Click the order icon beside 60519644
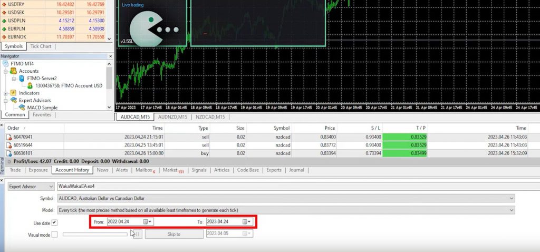The height and width of the screenshot is (252, 540). point(9,145)
